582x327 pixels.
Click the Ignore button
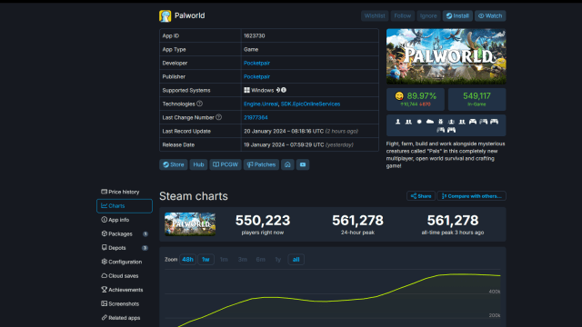(x=428, y=16)
